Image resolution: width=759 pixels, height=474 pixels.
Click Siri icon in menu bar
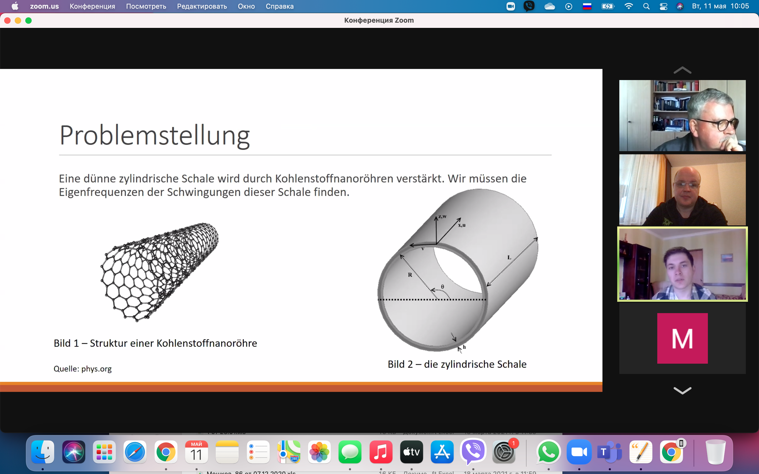pyautogui.click(x=680, y=6)
